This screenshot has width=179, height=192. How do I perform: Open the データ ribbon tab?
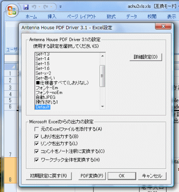(131, 16)
